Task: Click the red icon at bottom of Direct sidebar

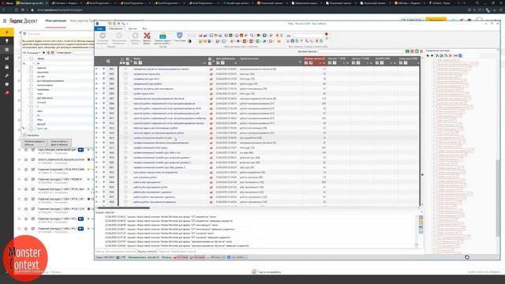Action: pyautogui.click(x=7, y=93)
